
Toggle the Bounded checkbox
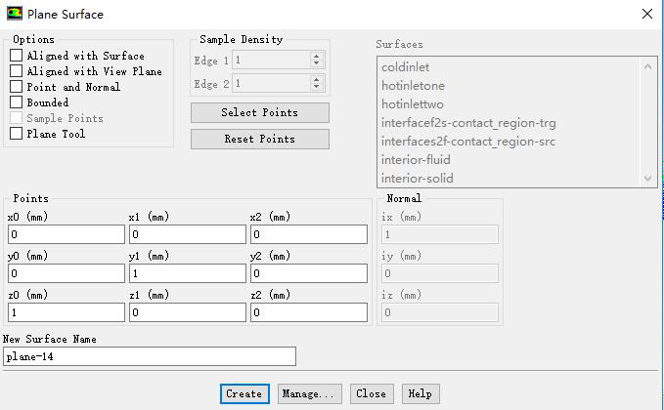click(16, 102)
